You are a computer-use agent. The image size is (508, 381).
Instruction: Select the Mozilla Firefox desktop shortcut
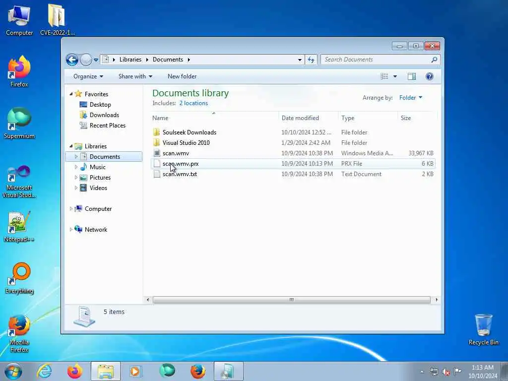pos(19,334)
